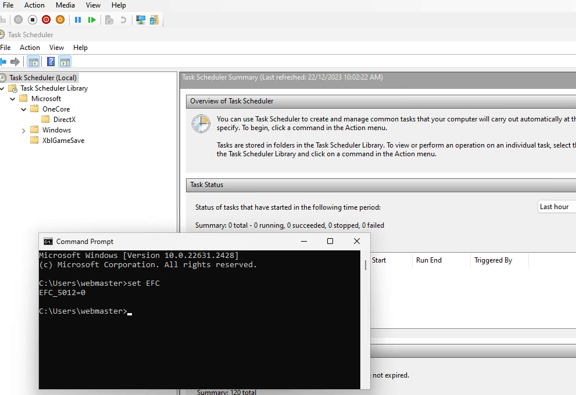Image resolution: width=576 pixels, height=395 pixels.
Task: Click 'Summary: 120 total' text at bottom
Action: [x=226, y=392]
